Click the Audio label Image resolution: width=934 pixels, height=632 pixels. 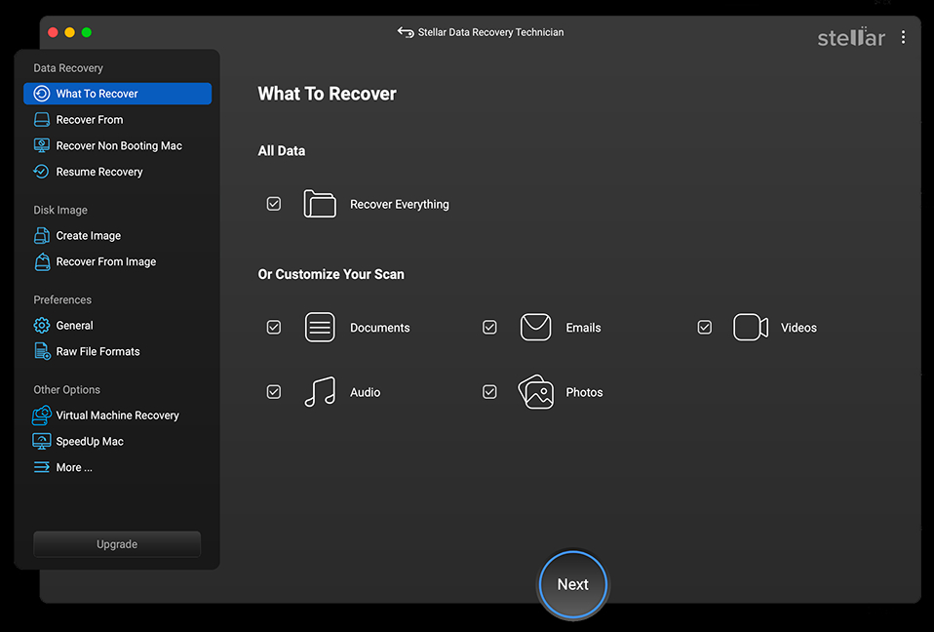[366, 392]
